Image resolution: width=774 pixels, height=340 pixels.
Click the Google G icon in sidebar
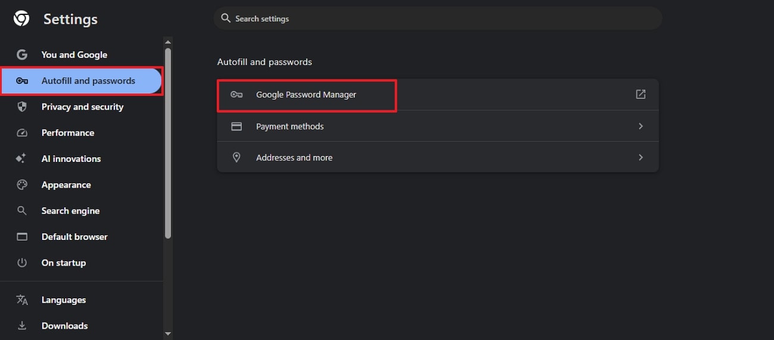(x=22, y=55)
